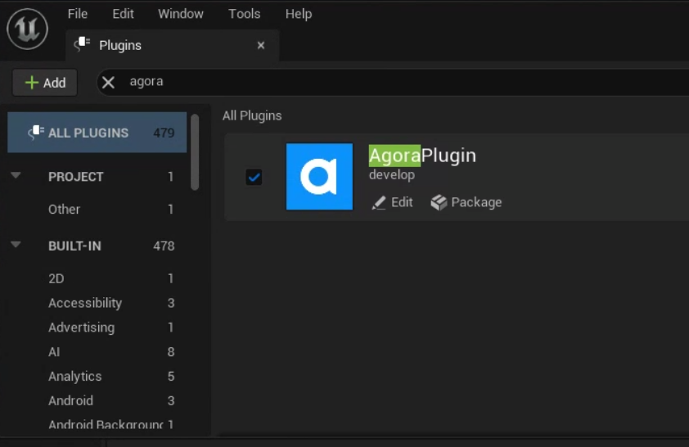Collapse the PROJECT category arrow
689x447 pixels.
pos(16,175)
